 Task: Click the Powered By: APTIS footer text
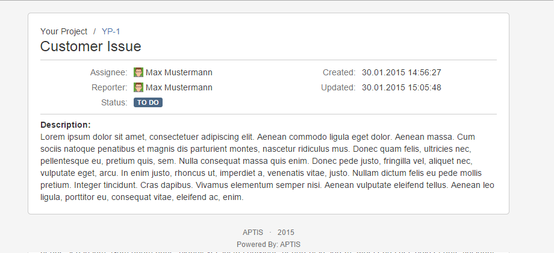pos(269,244)
